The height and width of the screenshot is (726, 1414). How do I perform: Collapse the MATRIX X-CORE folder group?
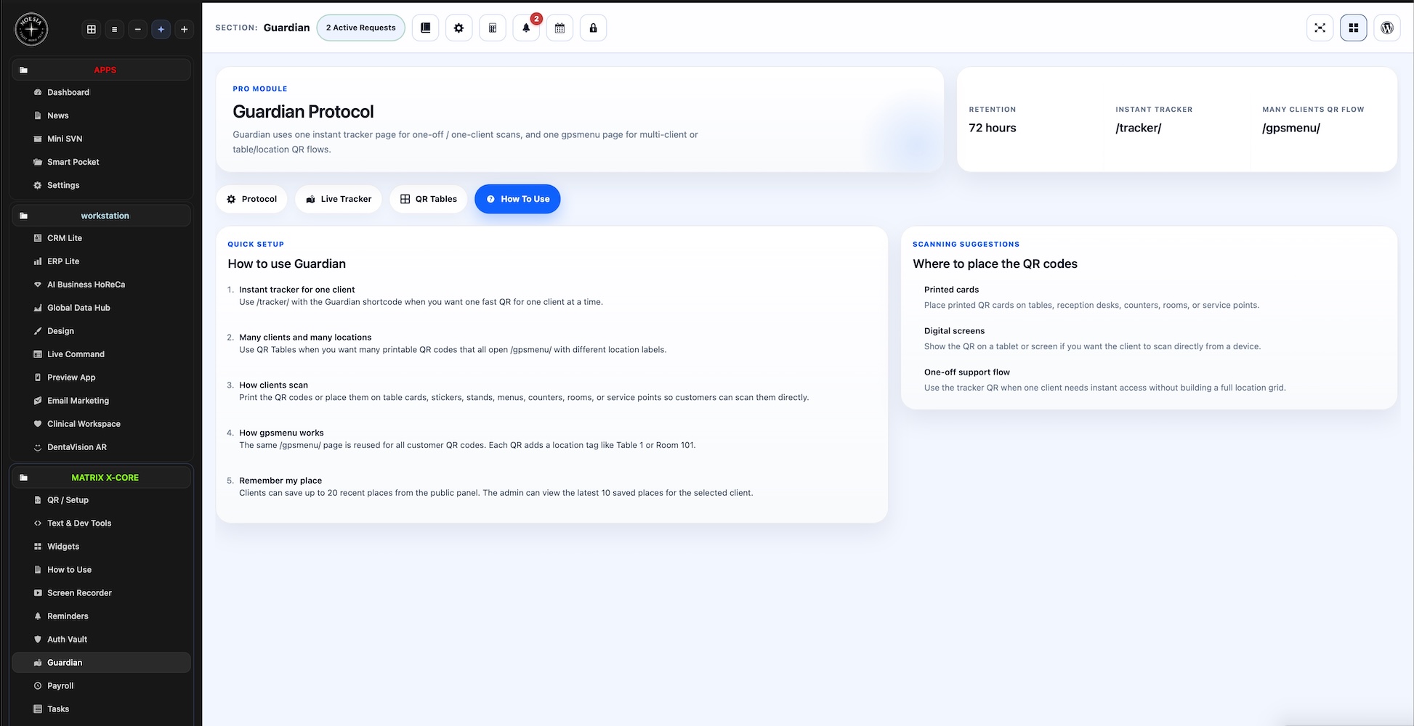tap(102, 478)
